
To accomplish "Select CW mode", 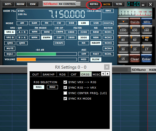I will (x=59, y=23).
